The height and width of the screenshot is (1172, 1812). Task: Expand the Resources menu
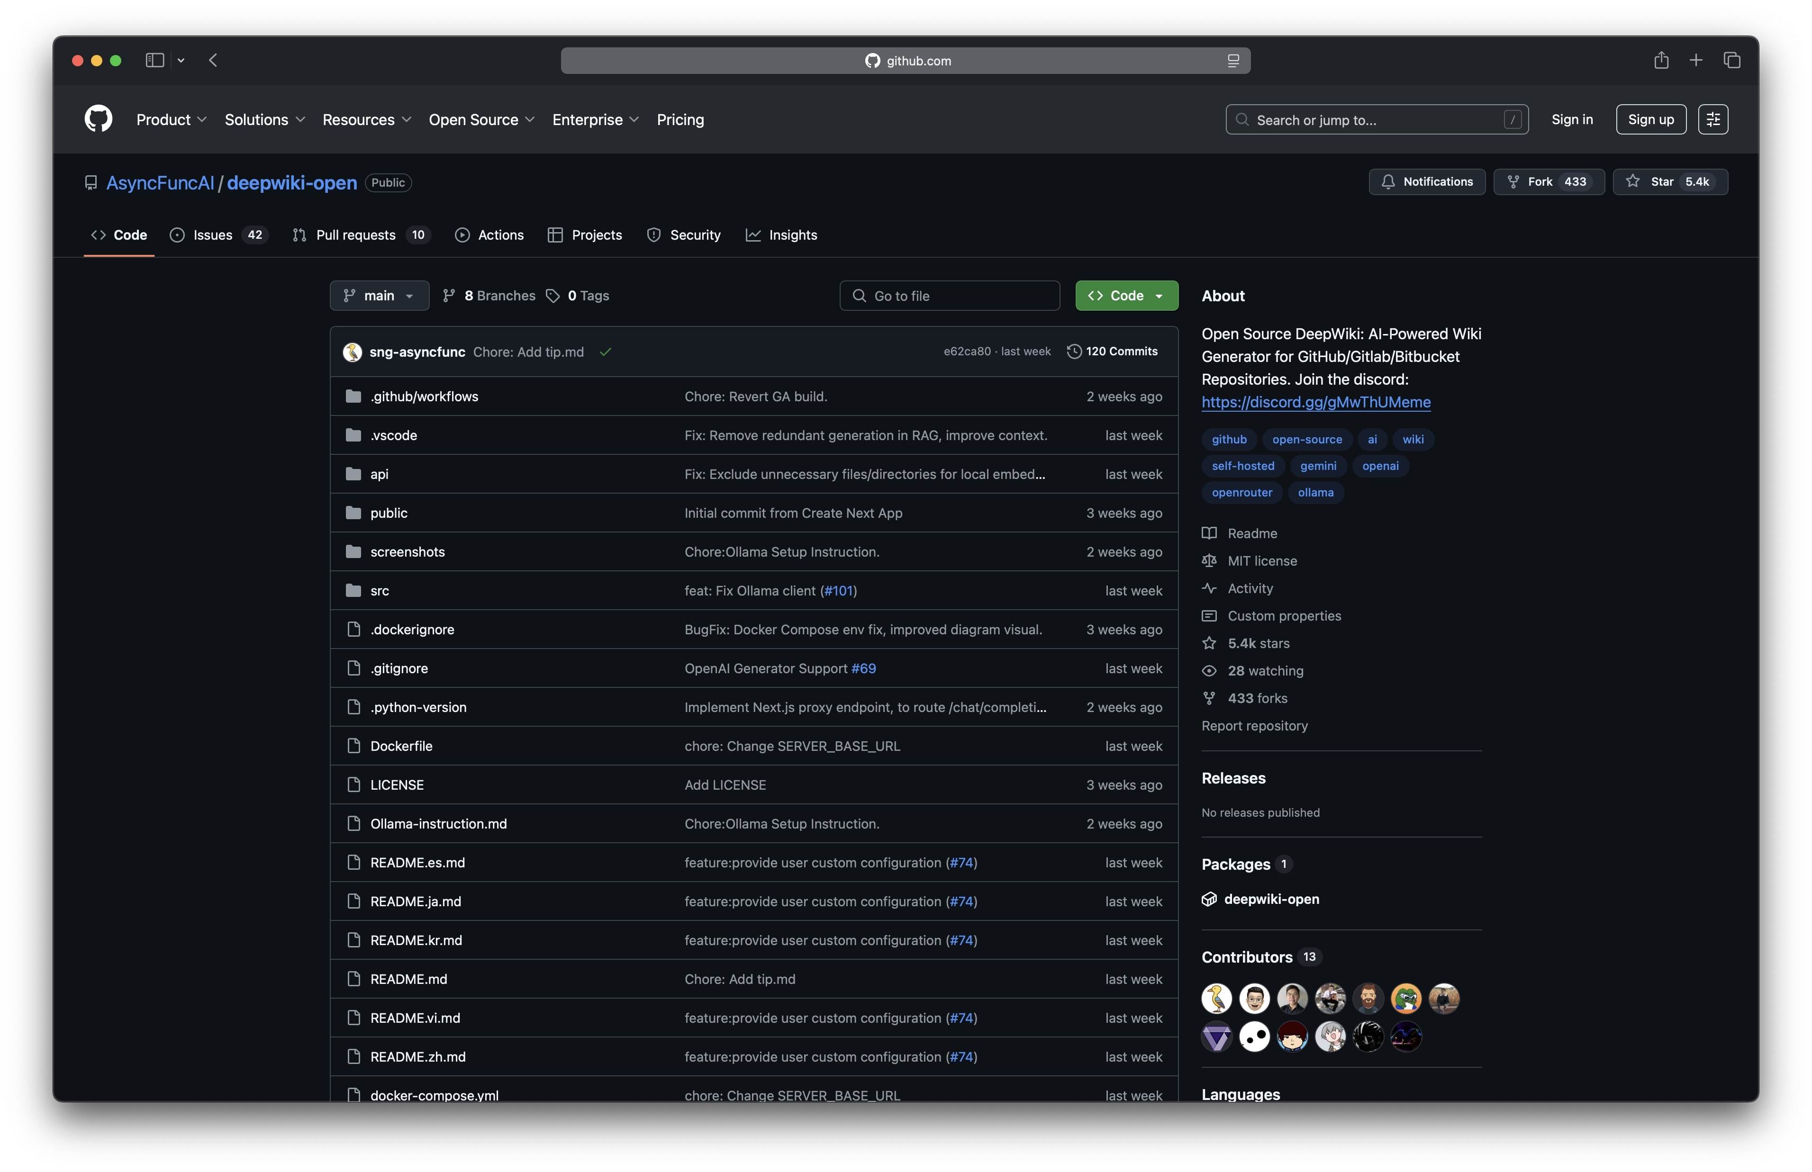tap(367, 119)
